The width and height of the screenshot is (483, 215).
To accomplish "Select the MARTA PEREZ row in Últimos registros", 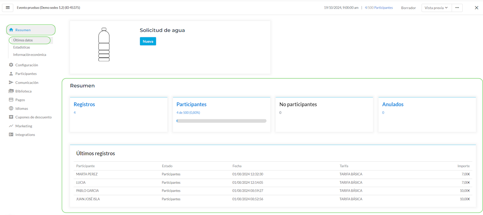I will pyautogui.click(x=87, y=174).
